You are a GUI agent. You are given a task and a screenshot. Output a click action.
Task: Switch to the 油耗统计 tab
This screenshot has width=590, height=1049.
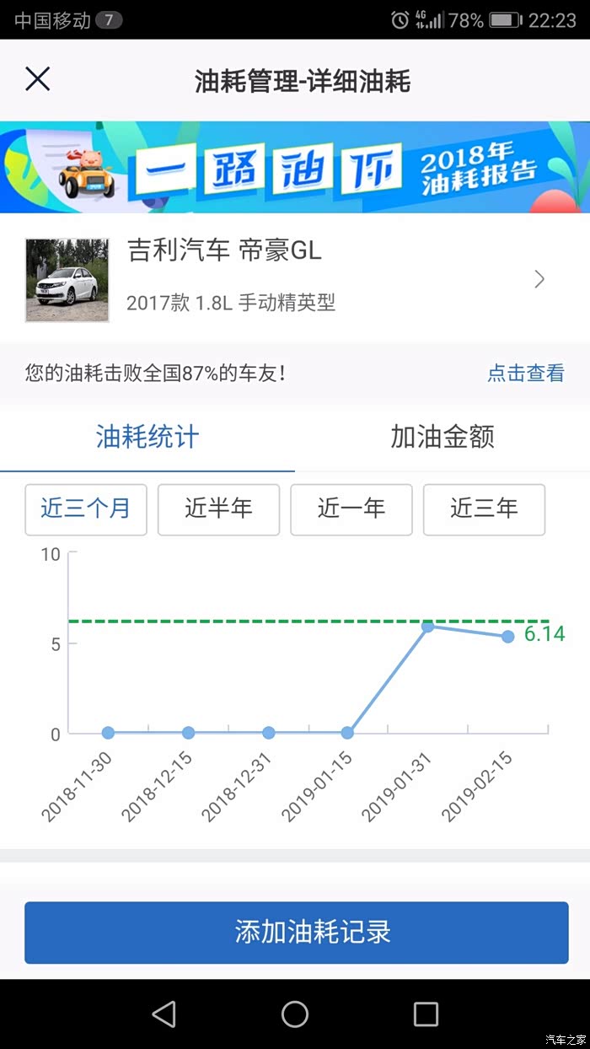pyautogui.click(x=147, y=437)
